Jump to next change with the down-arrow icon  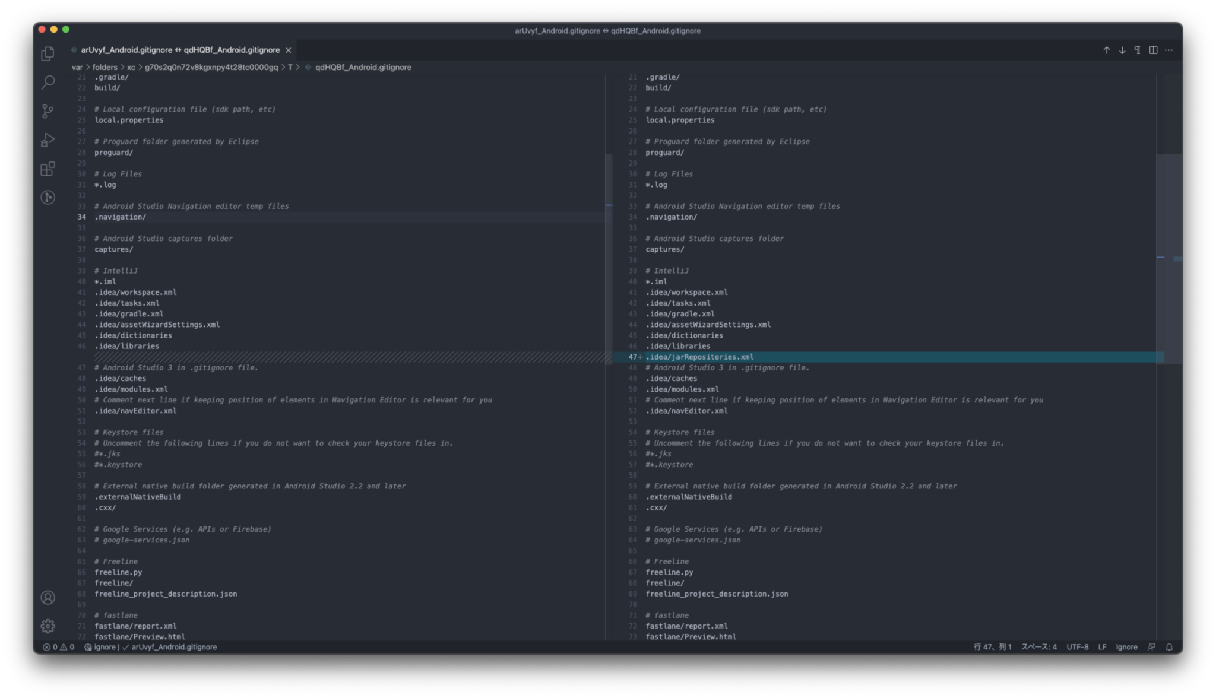click(1122, 50)
